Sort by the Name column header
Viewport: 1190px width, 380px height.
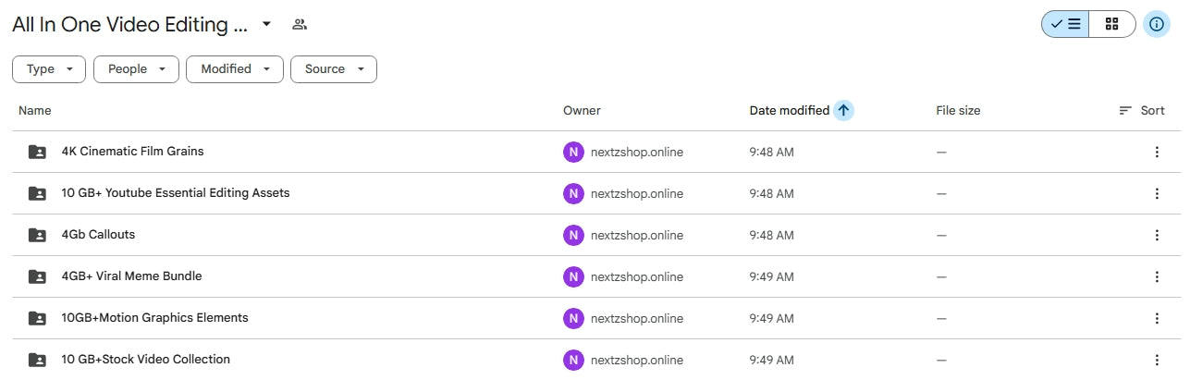[x=35, y=110]
